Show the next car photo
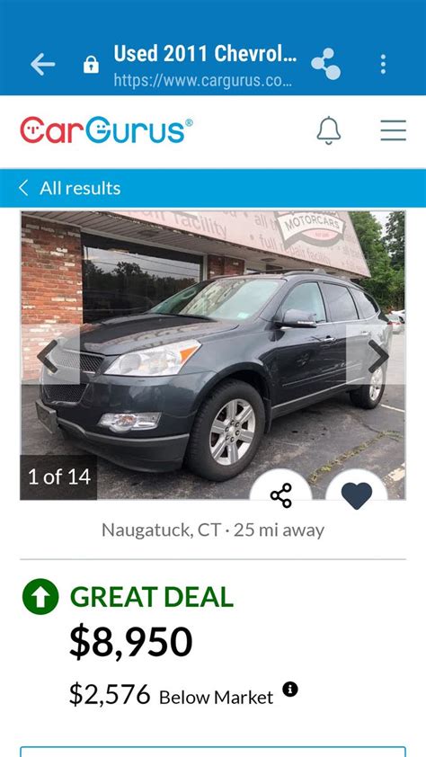The height and width of the screenshot is (757, 426). pyautogui.click(x=377, y=356)
